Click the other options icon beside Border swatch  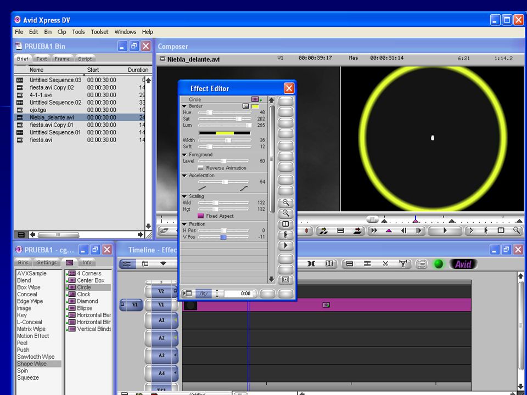[x=246, y=106]
